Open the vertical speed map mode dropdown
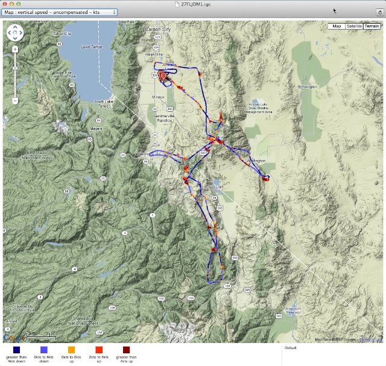Screen dimensions: 386x366 tap(60, 12)
